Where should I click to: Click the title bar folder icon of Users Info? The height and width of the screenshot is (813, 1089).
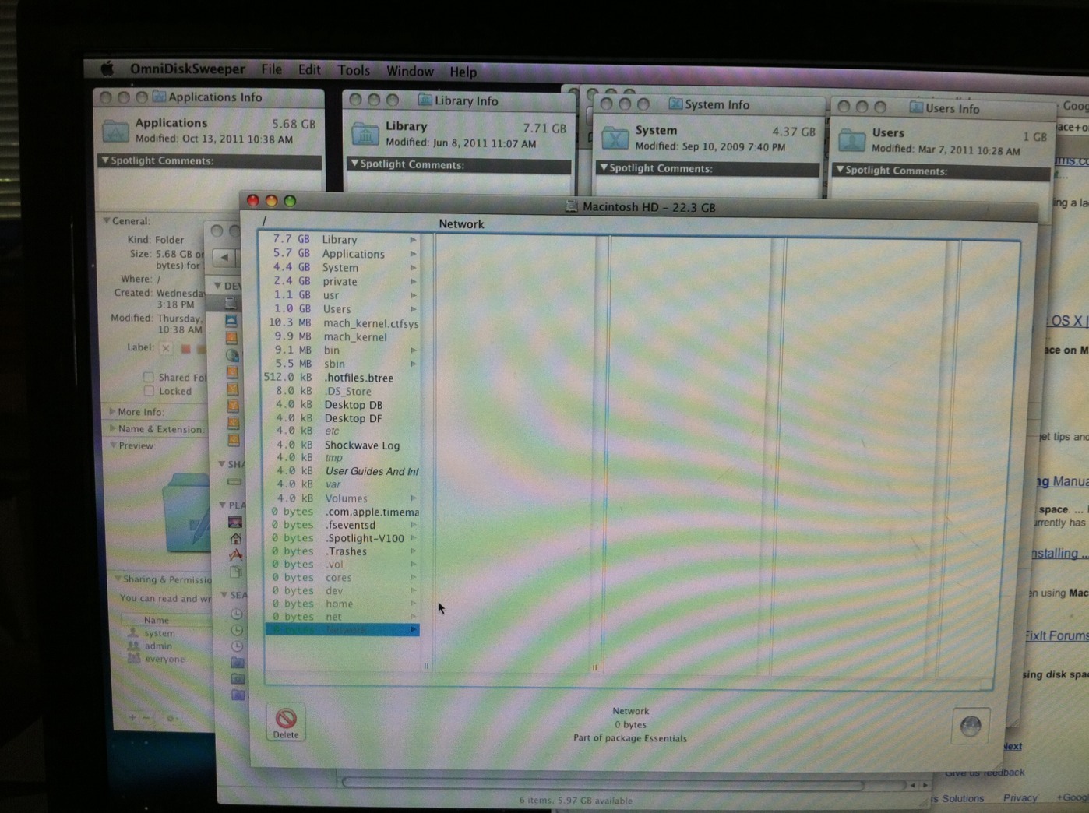916,107
